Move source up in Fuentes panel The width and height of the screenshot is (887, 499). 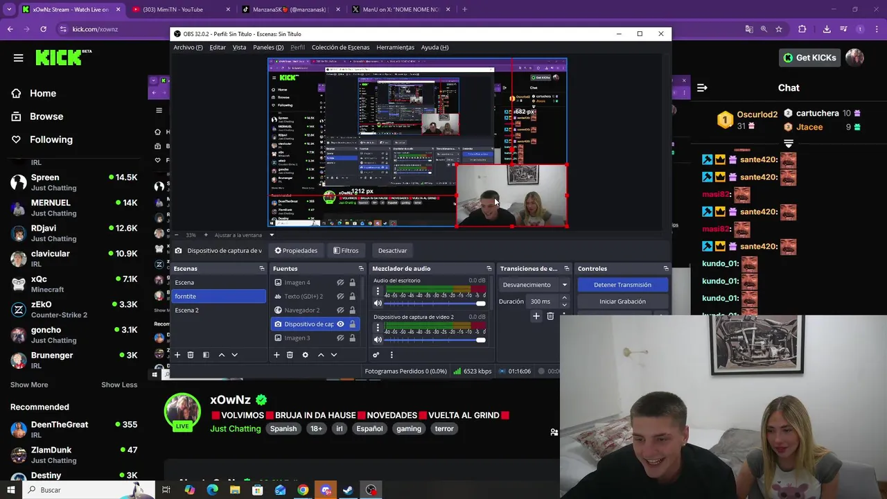click(x=321, y=355)
